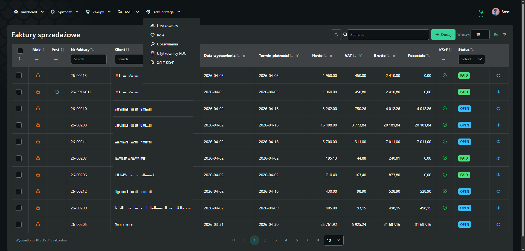The image size is (525, 251).
Task: Click the red lock icon on invoice 26-00213
Action: tap(38, 75)
